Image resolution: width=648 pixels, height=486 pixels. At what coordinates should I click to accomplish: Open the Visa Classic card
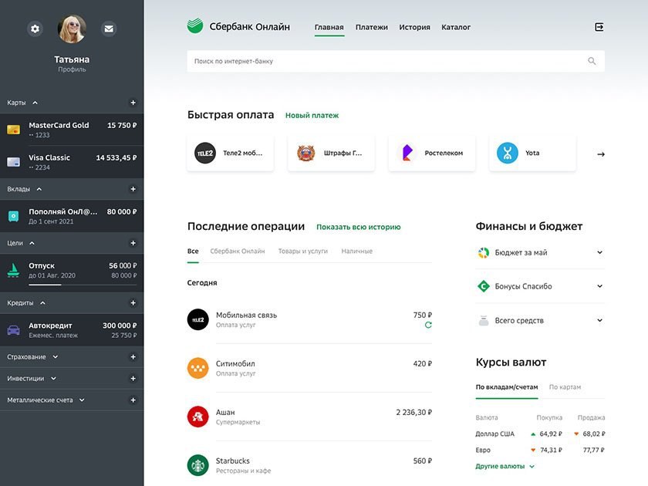72,162
